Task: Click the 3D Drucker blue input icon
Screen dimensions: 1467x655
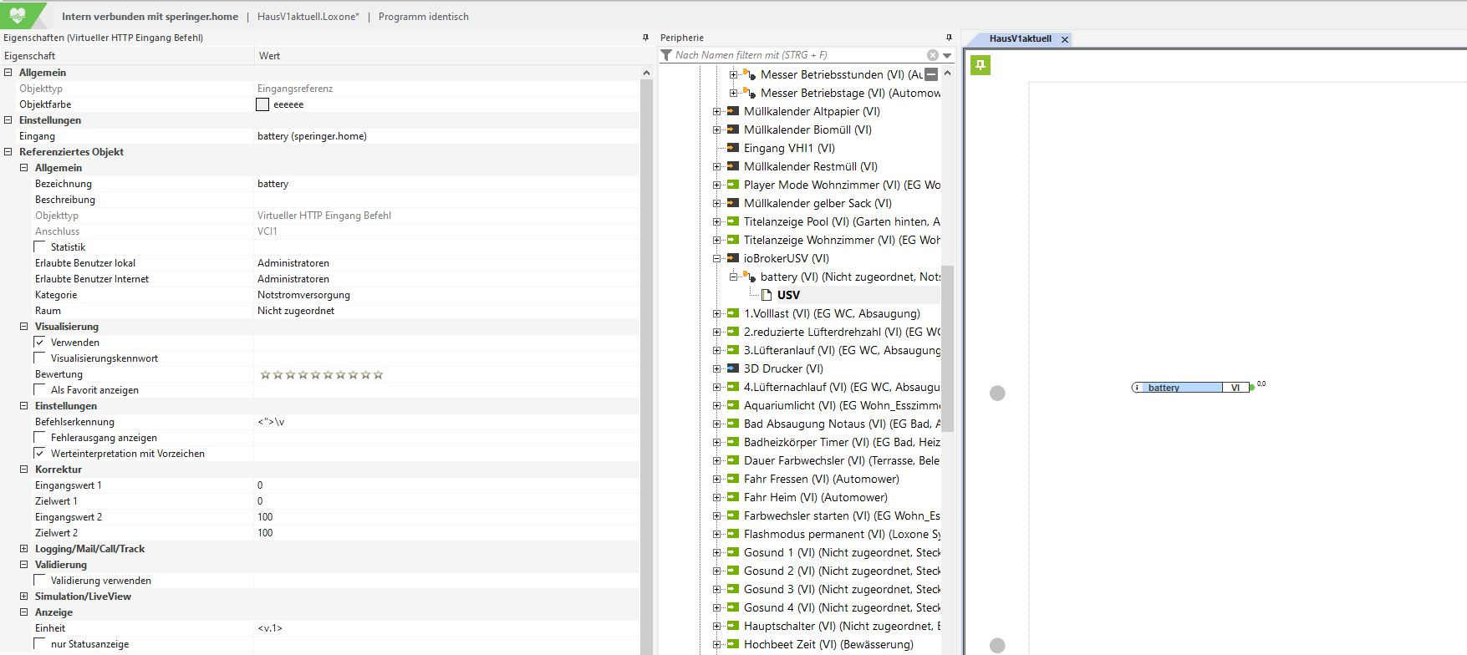Action: (733, 368)
